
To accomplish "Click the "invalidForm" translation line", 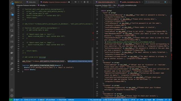I will click(136, 31).
